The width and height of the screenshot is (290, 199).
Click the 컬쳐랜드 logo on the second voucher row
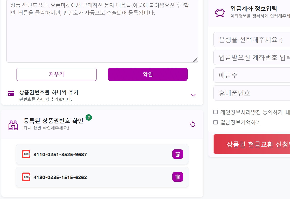(26, 177)
